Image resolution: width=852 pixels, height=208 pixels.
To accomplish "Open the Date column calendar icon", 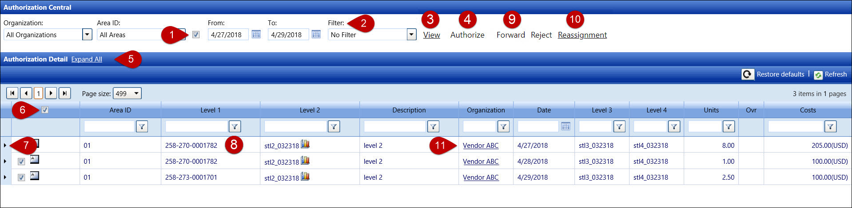I will point(565,127).
